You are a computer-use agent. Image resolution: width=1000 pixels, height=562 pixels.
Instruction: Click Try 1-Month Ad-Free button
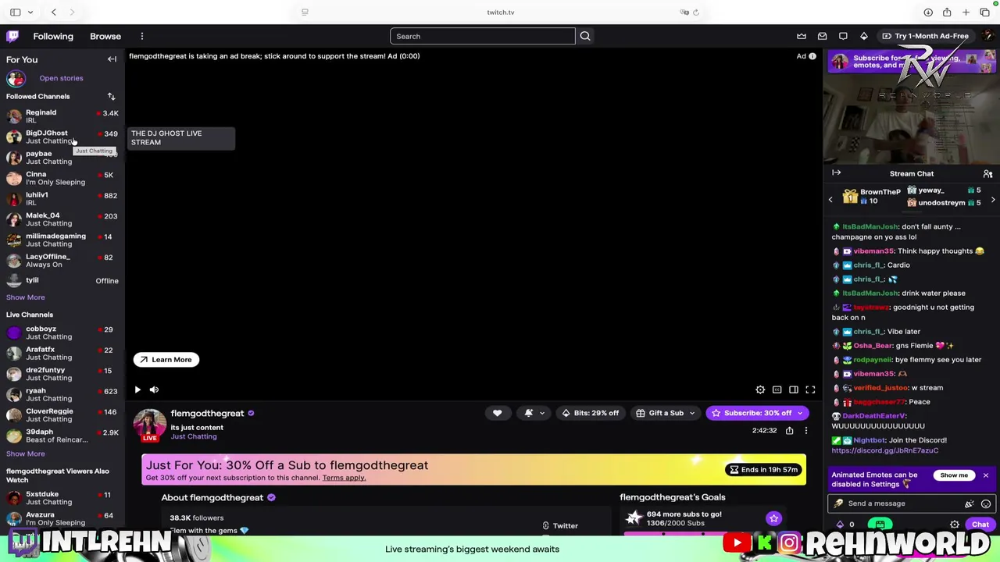(926, 36)
